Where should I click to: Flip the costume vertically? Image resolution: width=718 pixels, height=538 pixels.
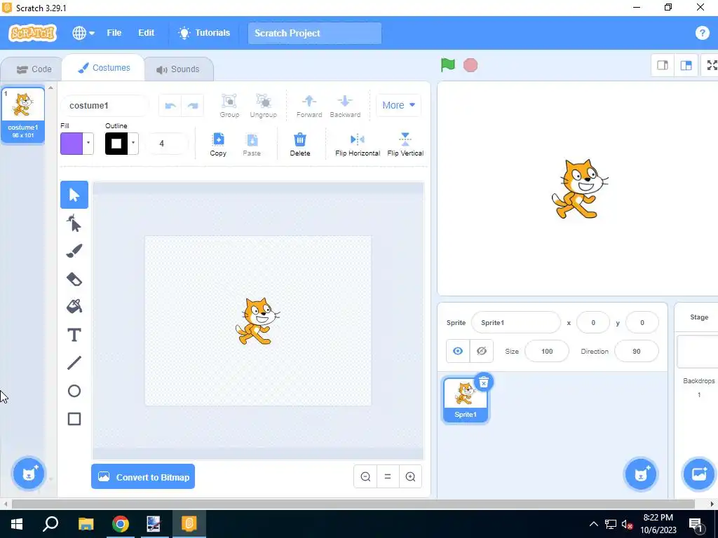tap(405, 144)
